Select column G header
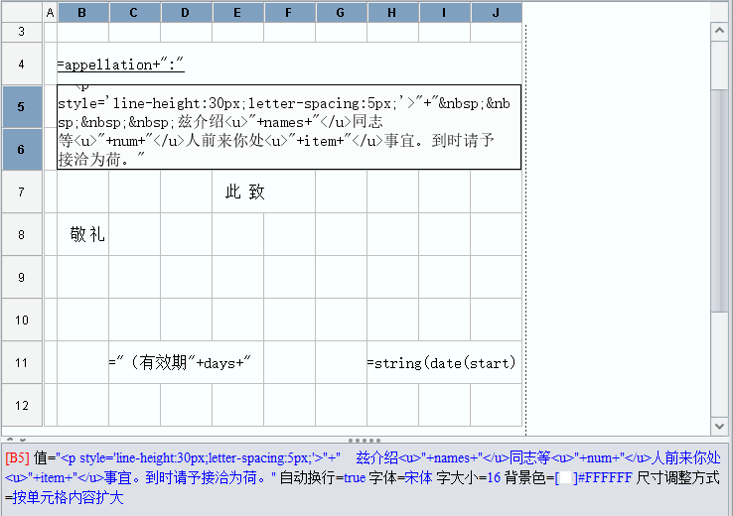The height and width of the screenshot is (516, 733). point(341,13)
